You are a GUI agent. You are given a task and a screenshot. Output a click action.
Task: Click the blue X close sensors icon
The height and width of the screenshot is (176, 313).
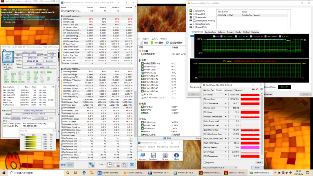pyautogui.click(x=132, y=165)
